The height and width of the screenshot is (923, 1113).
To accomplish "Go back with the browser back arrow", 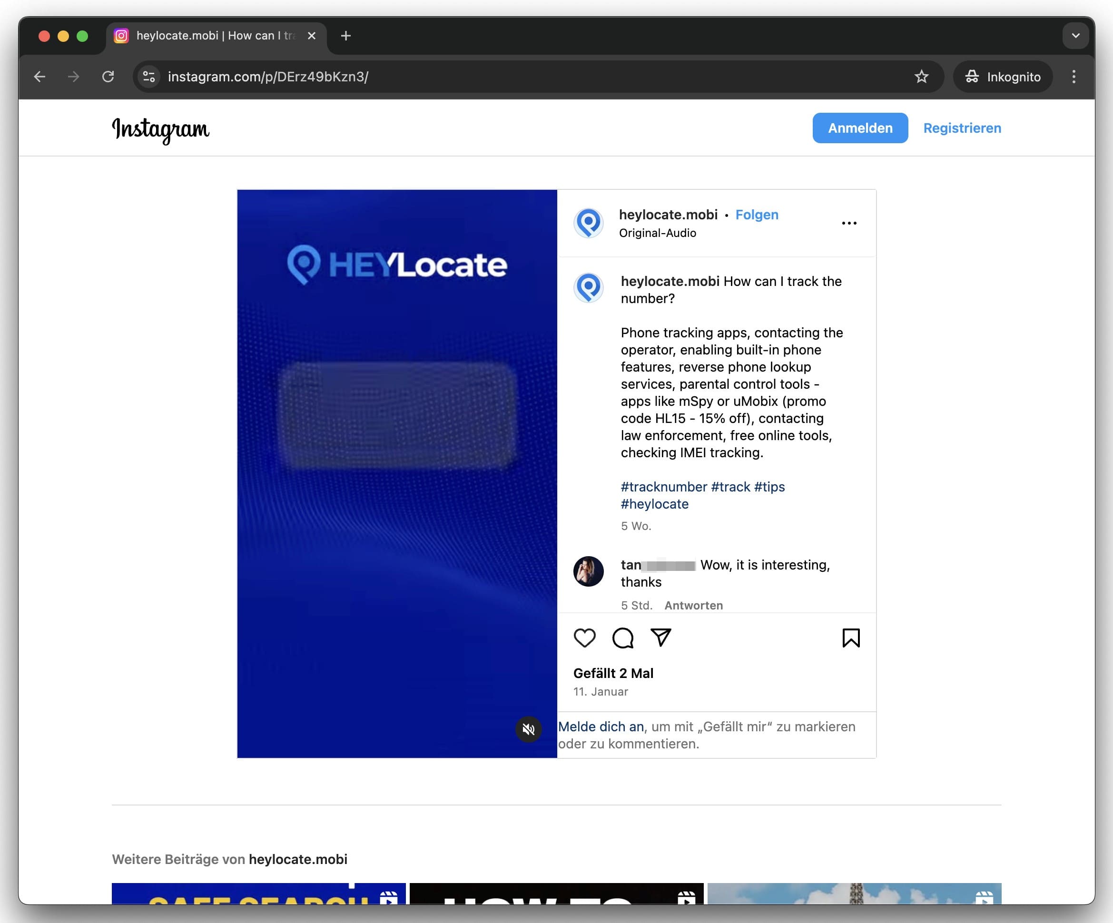I will pyautogui.click(x=40, y=77).
